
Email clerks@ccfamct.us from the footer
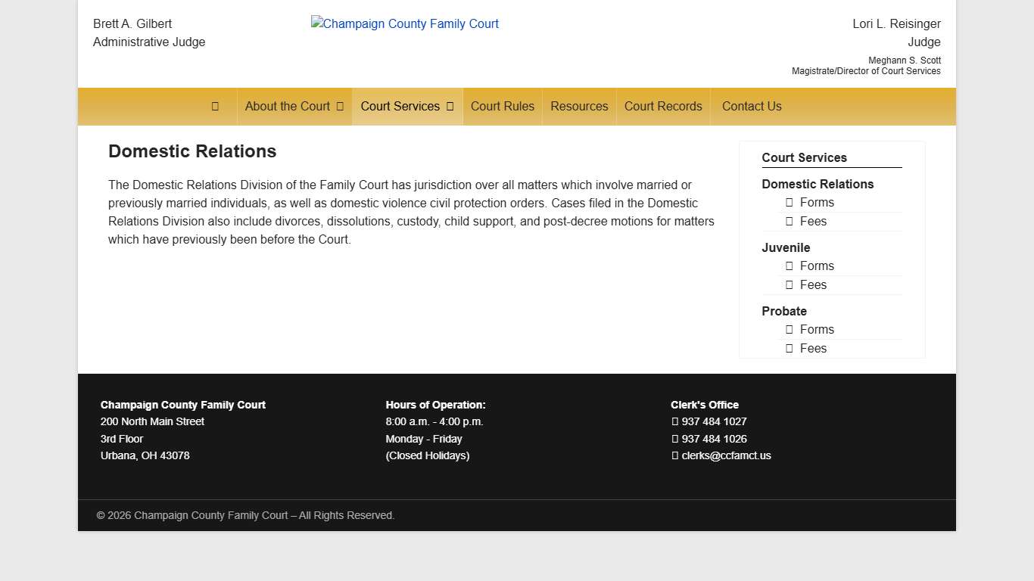point(726,456)
